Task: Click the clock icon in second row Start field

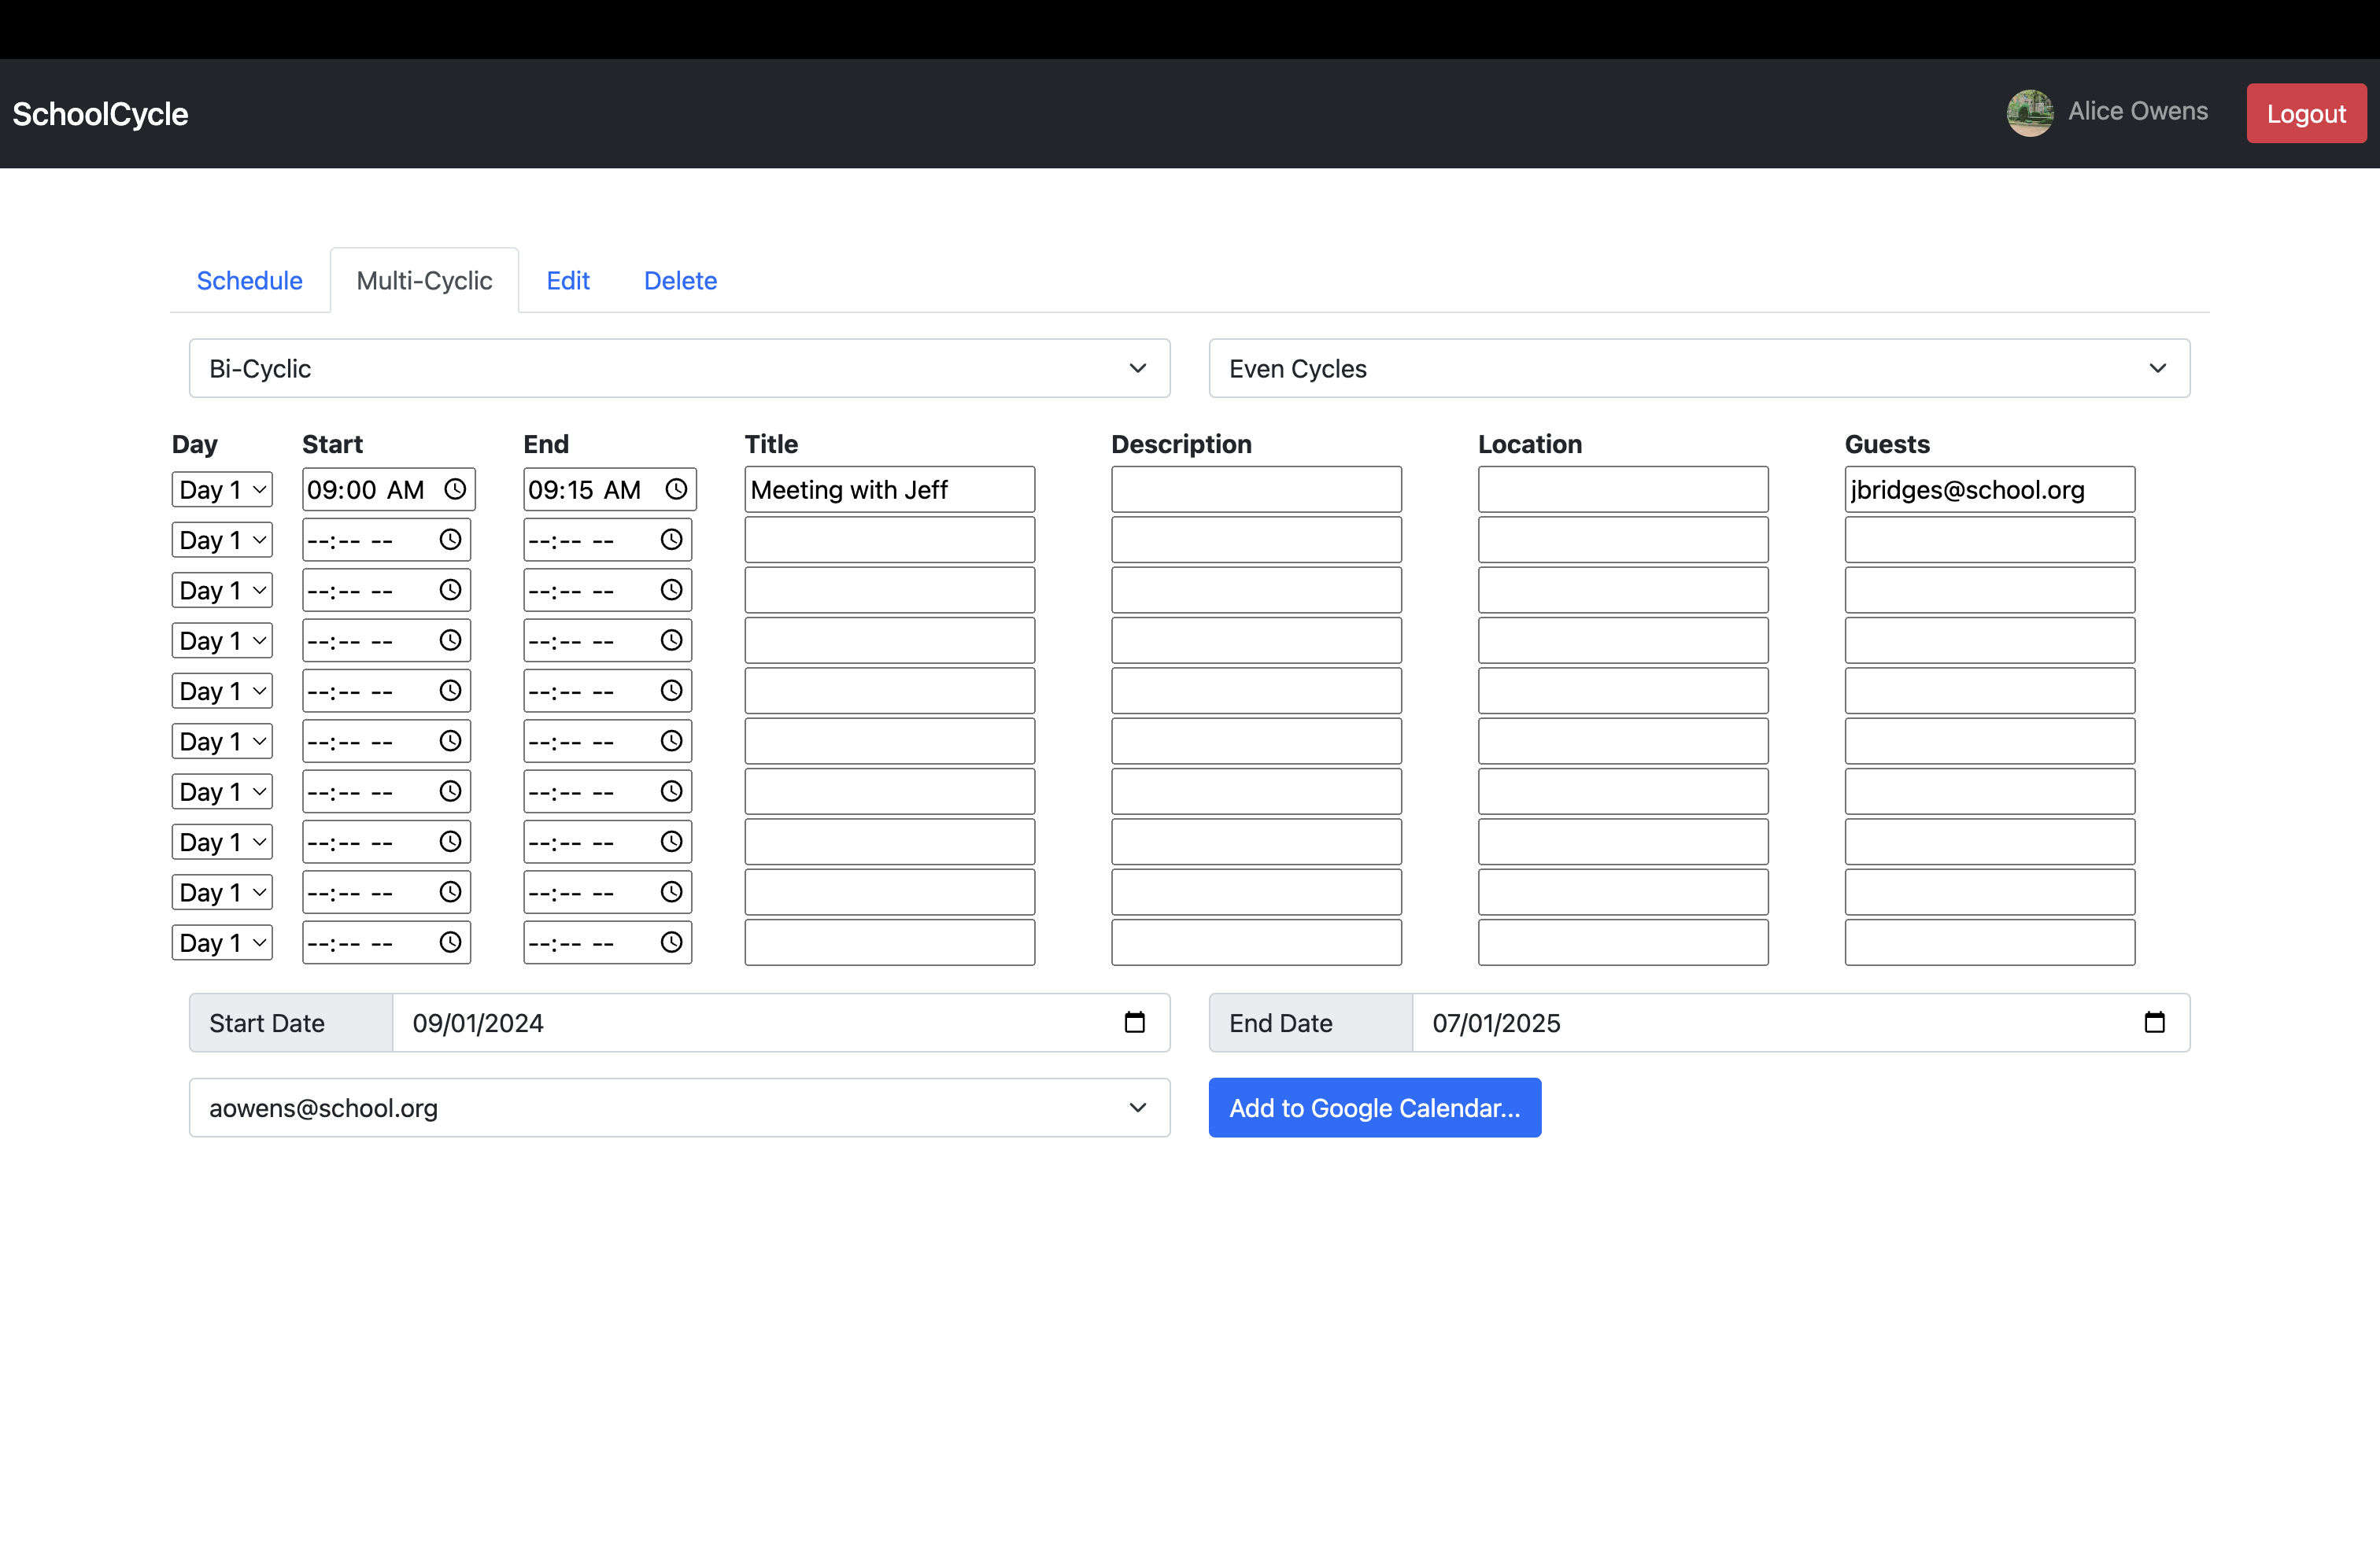Action: (x=451, y=540)
